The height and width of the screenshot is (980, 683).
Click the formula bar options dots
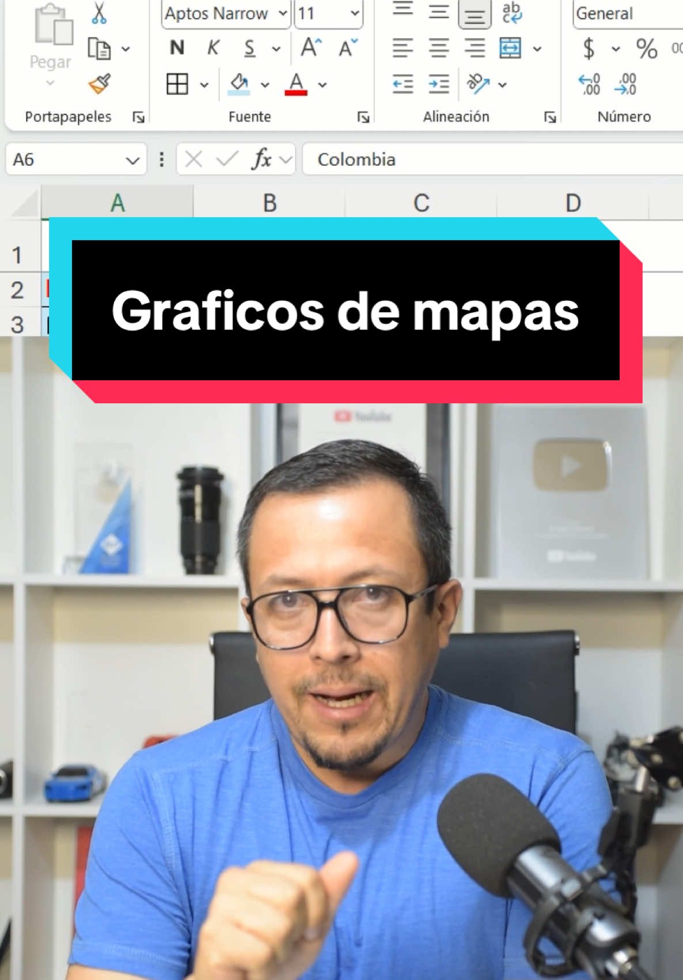tap(162, 160)
